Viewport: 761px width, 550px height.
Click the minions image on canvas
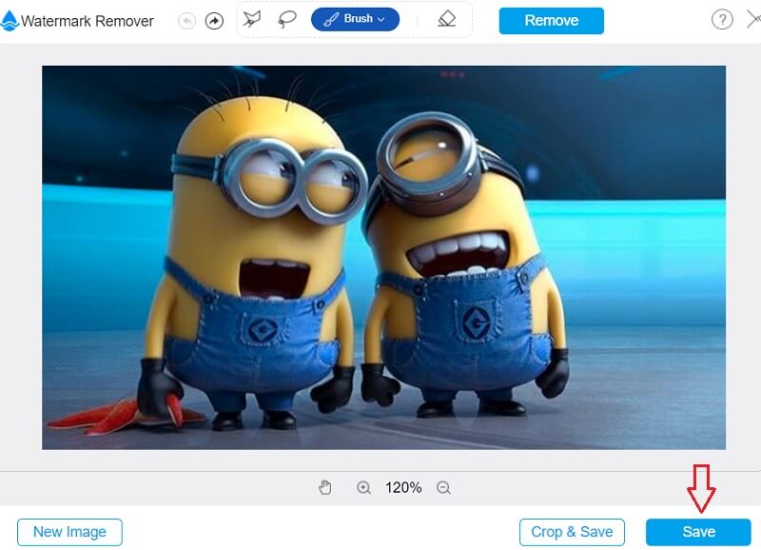point(383,257)
